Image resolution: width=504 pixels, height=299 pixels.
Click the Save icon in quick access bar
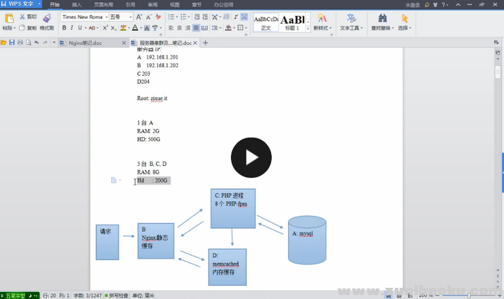(12, 43)
